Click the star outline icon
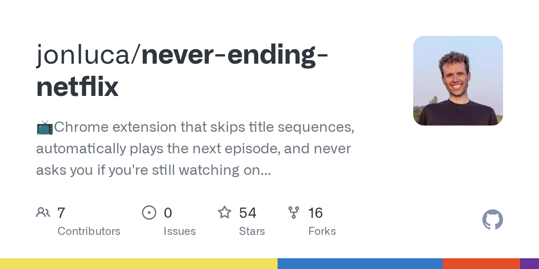The image size is (539, 269). 225,212
